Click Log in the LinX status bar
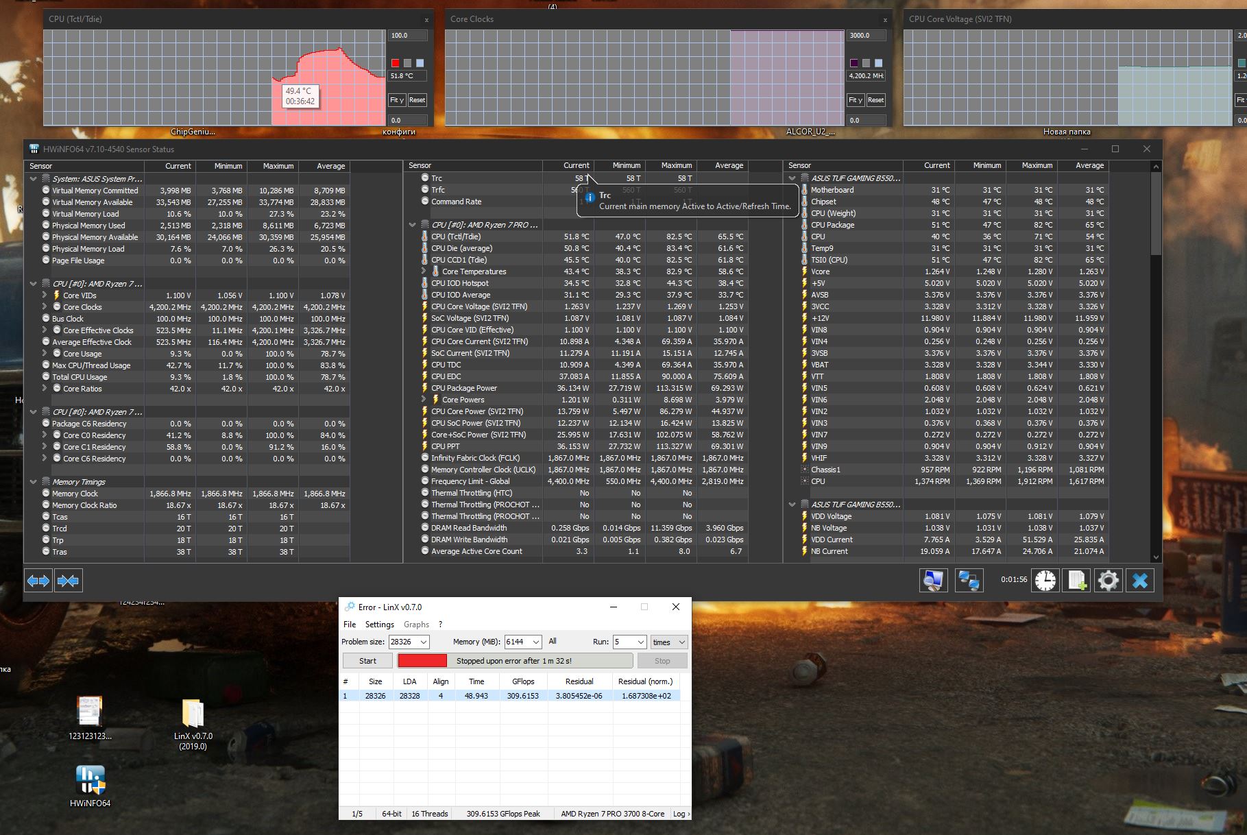This screenshot has height=835, width=1247. pyautogui.click(x=679, y=814)
